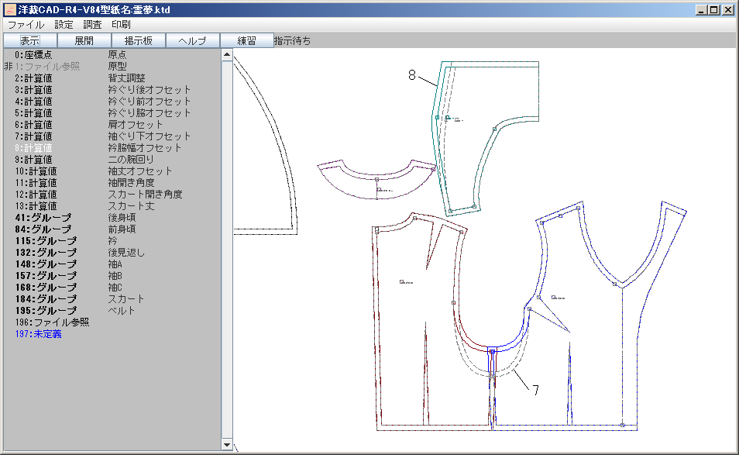Select the 197:未定義 entry

click(x=38, y=334)
